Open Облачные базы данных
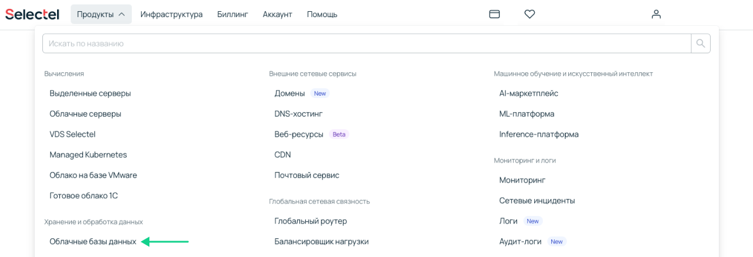The height and width of the screenshot is (257, 753). tap(93, 242)
